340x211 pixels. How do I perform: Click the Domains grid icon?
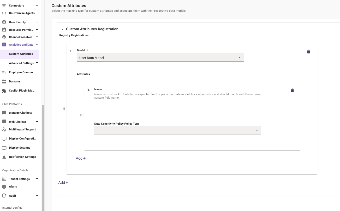pyautogui.click(x=4, y=82)
